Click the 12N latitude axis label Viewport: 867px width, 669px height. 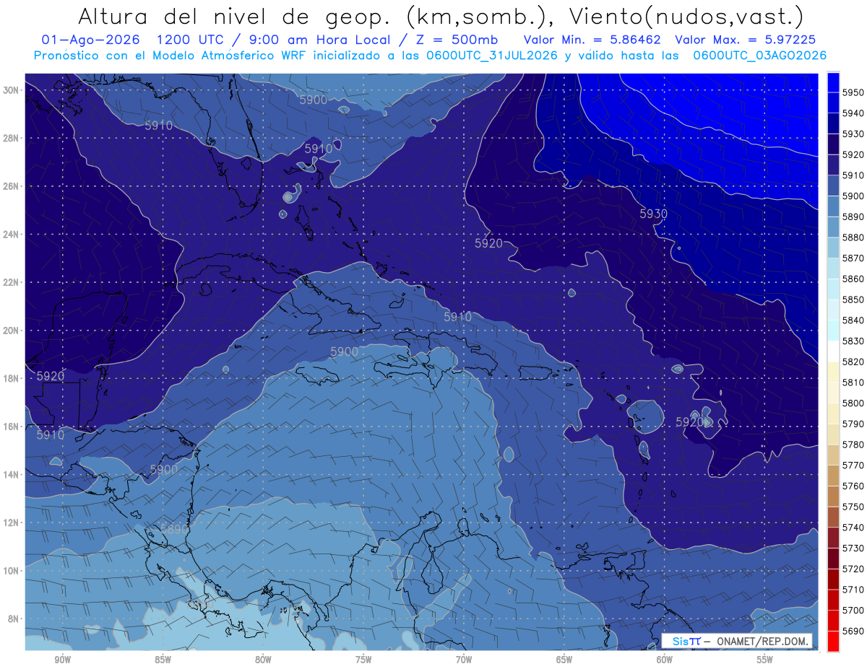tap(11, 522)
